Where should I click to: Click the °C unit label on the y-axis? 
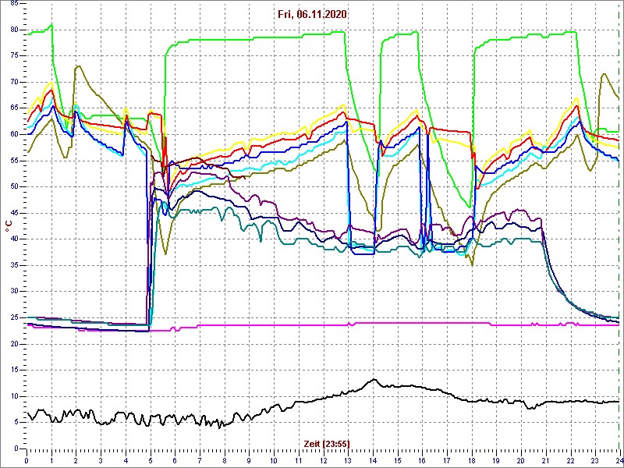pyautogui.click(x=9, y=225)
